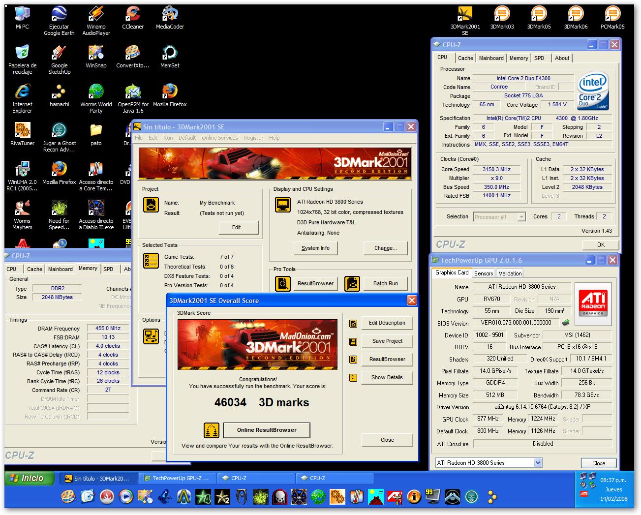
Task: Click the 46034 3D marks score text
Action: tap(262, 402)
